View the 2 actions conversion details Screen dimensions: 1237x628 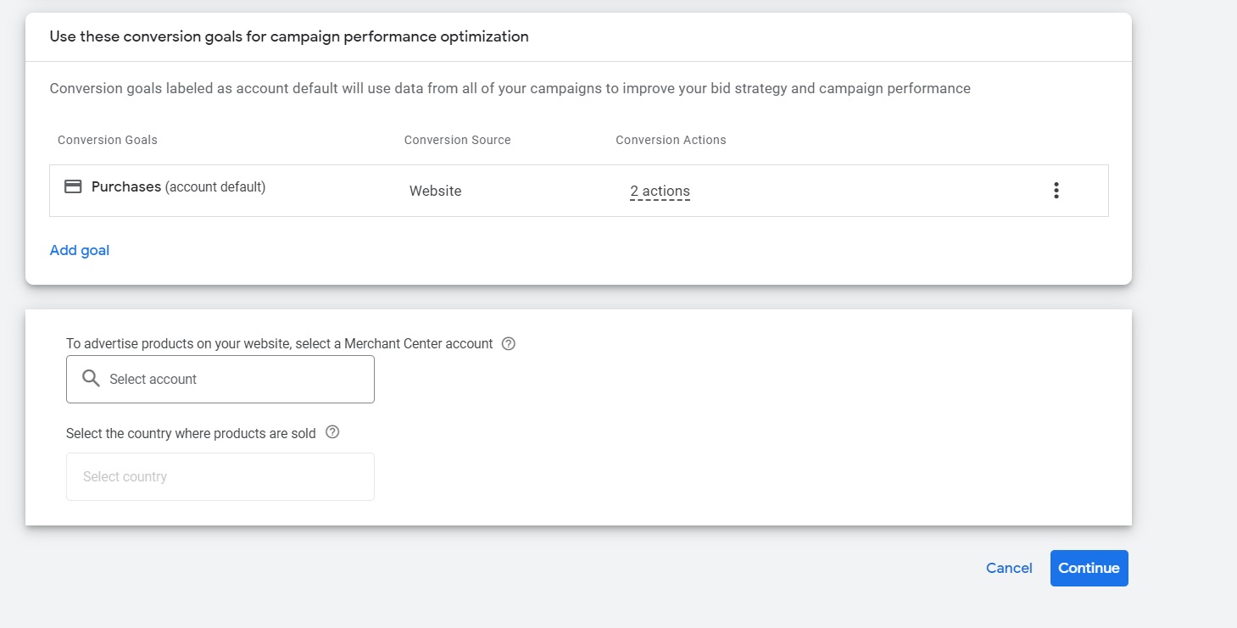660,192
